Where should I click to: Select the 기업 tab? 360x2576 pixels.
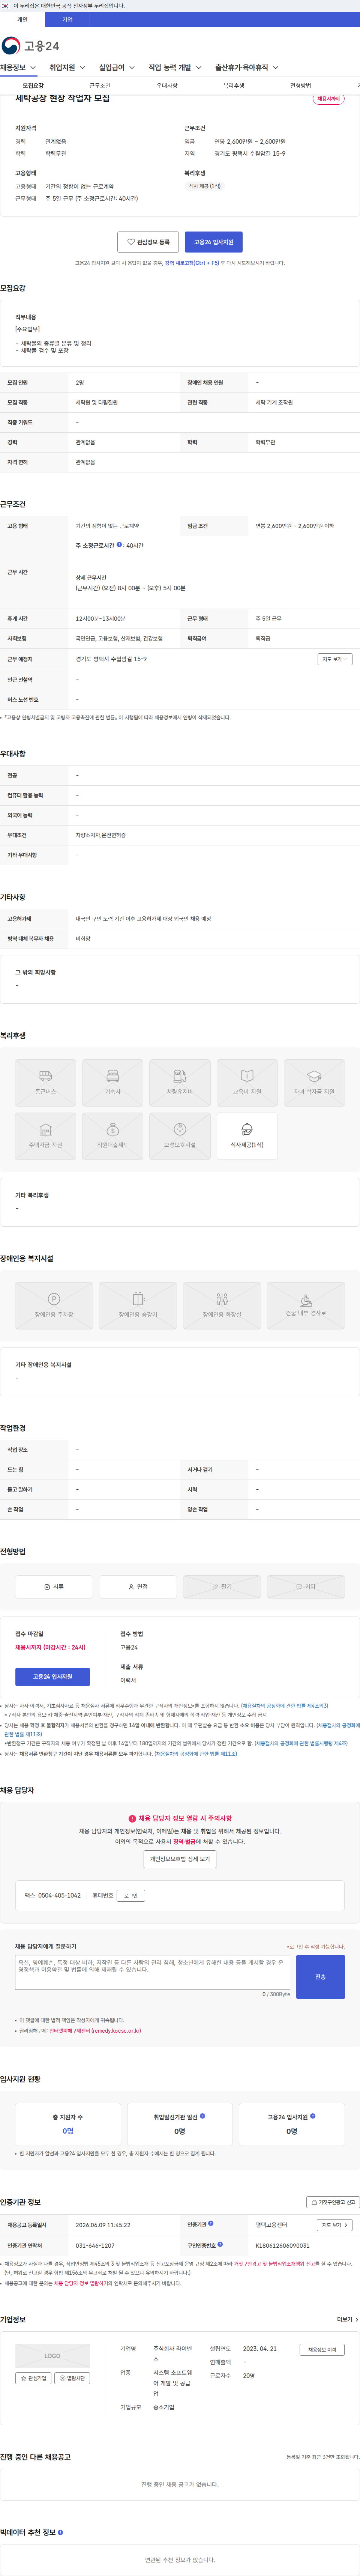tap(67, 19)
